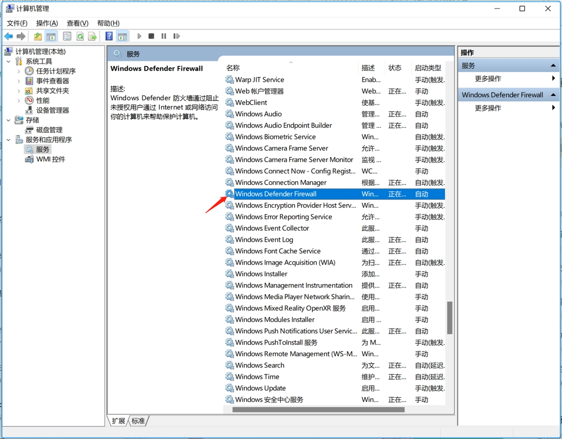
Task: Collapse the Windows Defender Firewall actions section
Action: point(554,95)
